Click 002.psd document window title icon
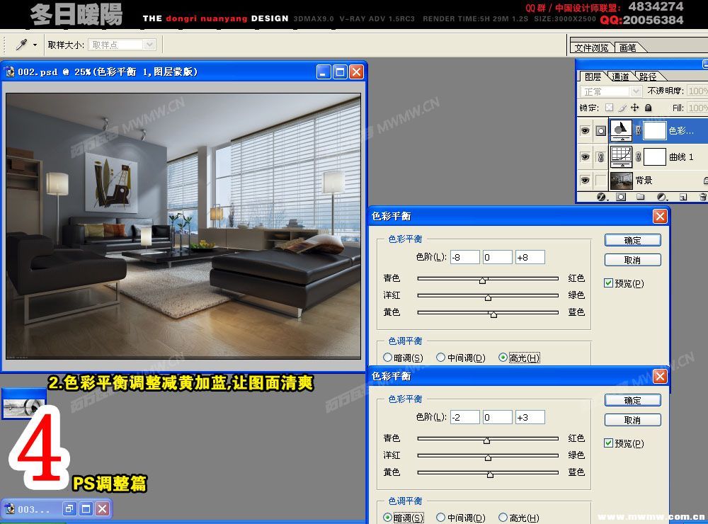The height and width of the screenshot is (524, 708). point(9,72)
